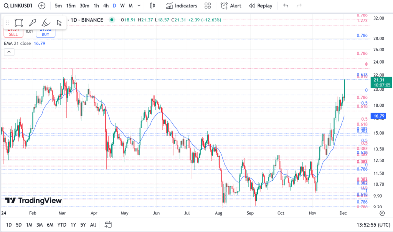Pick the highlighter brush tool
The image size is (393, 232).
tap(46, 23)
